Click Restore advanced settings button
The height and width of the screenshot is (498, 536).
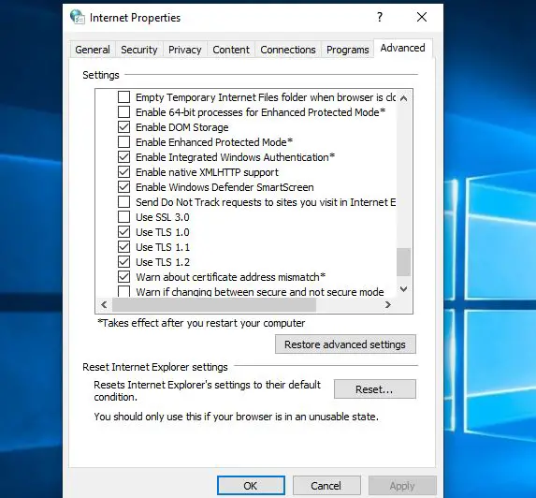coord(345,344)
